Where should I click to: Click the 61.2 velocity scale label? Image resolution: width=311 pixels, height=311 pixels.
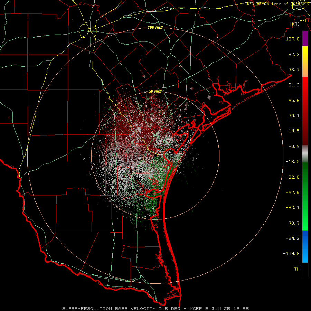294,85
